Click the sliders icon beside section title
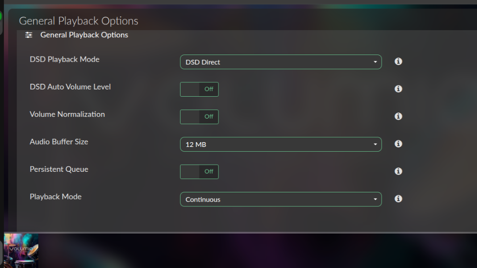 click(x=29, y=35)
